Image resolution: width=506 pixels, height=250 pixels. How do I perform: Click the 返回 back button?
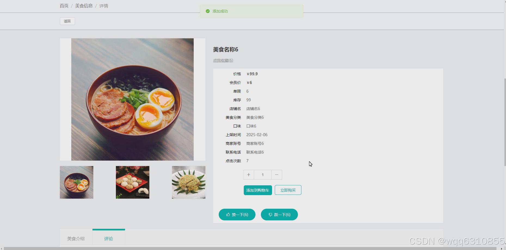click(x=67, y=21)
